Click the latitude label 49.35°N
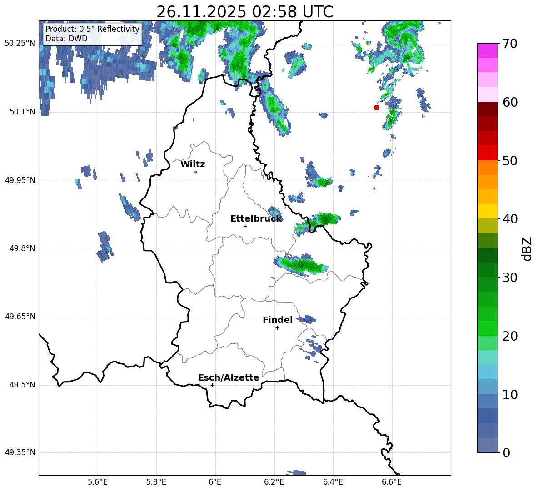 [x=20, y=452]
